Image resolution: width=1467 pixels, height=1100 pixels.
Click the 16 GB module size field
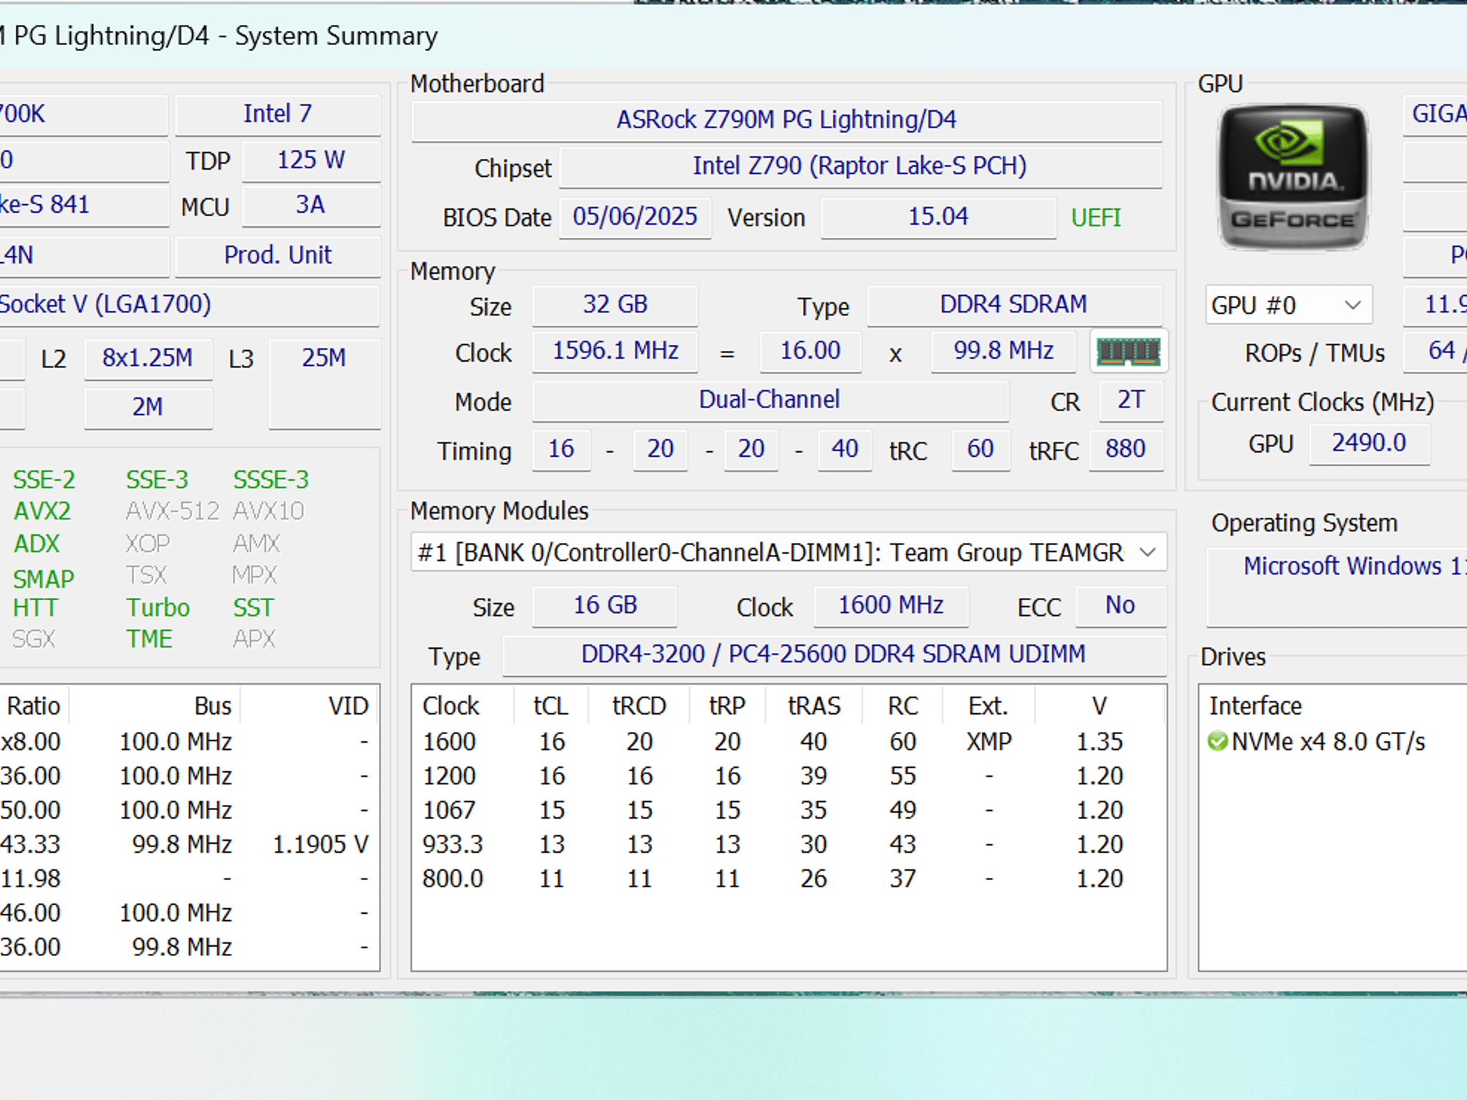[605, 606]
